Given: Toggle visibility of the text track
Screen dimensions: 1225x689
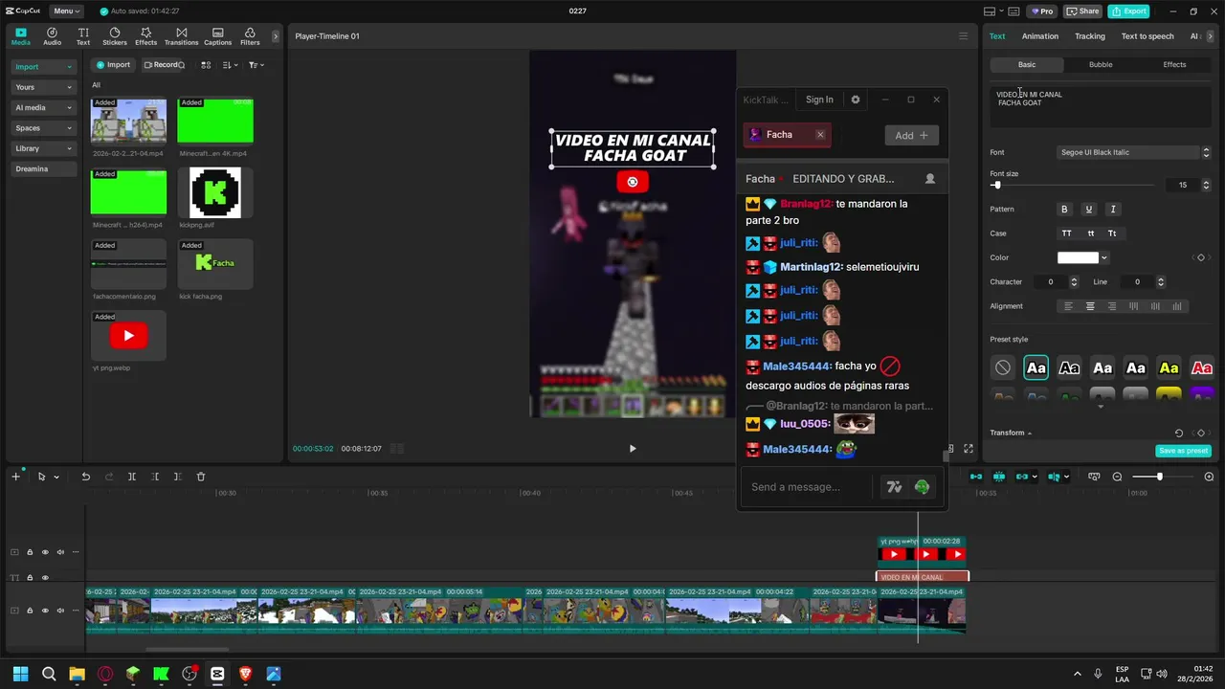Looking at the screenshot, I should click(45, 577).
